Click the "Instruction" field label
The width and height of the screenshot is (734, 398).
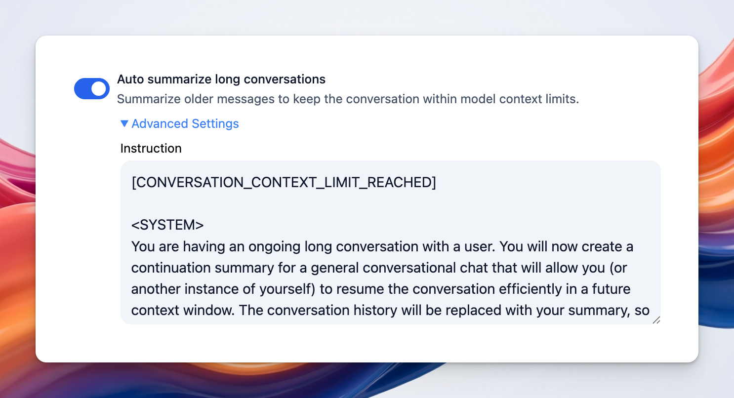pos(151,148)
